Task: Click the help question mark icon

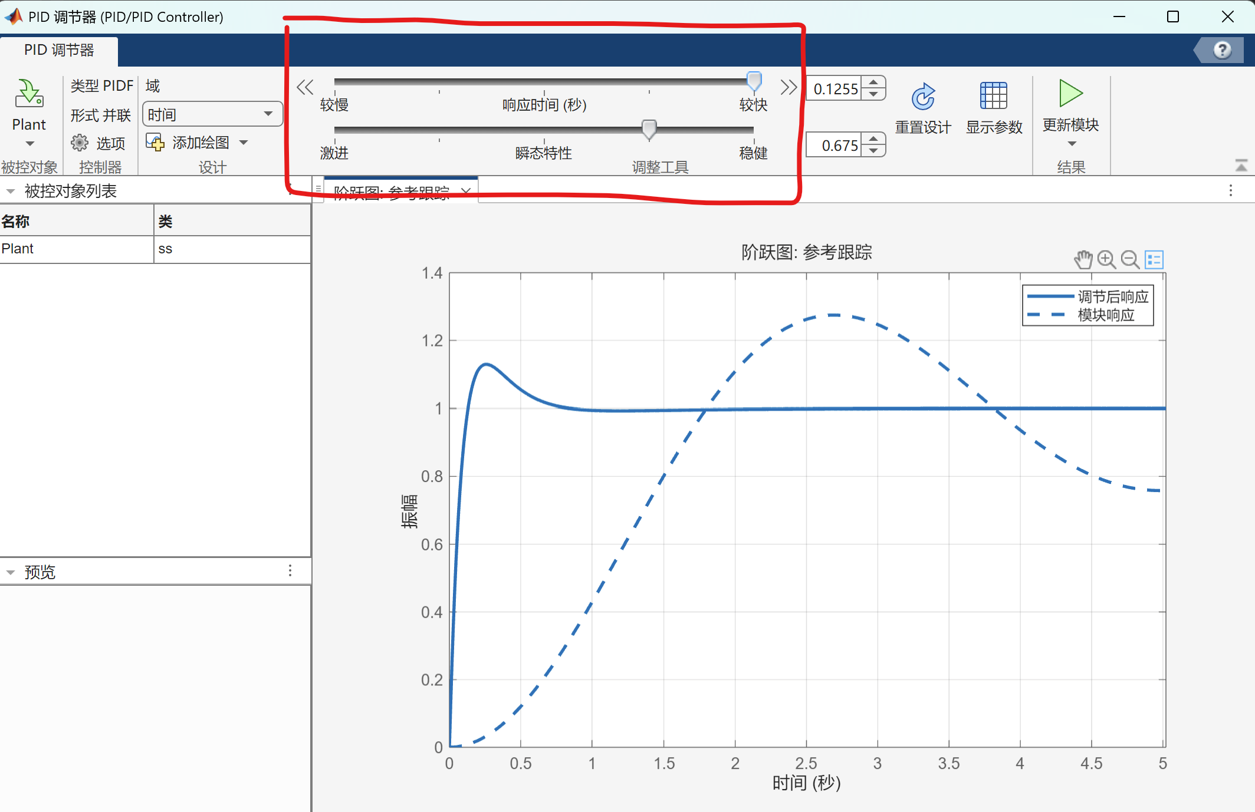Action: 1222,50
